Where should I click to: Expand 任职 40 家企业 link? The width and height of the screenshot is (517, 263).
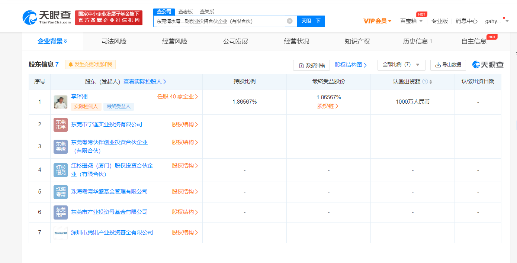coord(178,97)
